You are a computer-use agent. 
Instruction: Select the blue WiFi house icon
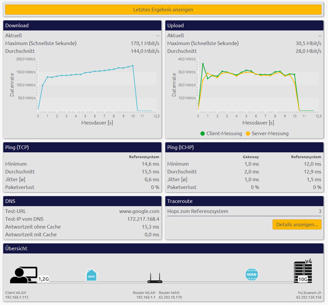click(x=91, y=275)
